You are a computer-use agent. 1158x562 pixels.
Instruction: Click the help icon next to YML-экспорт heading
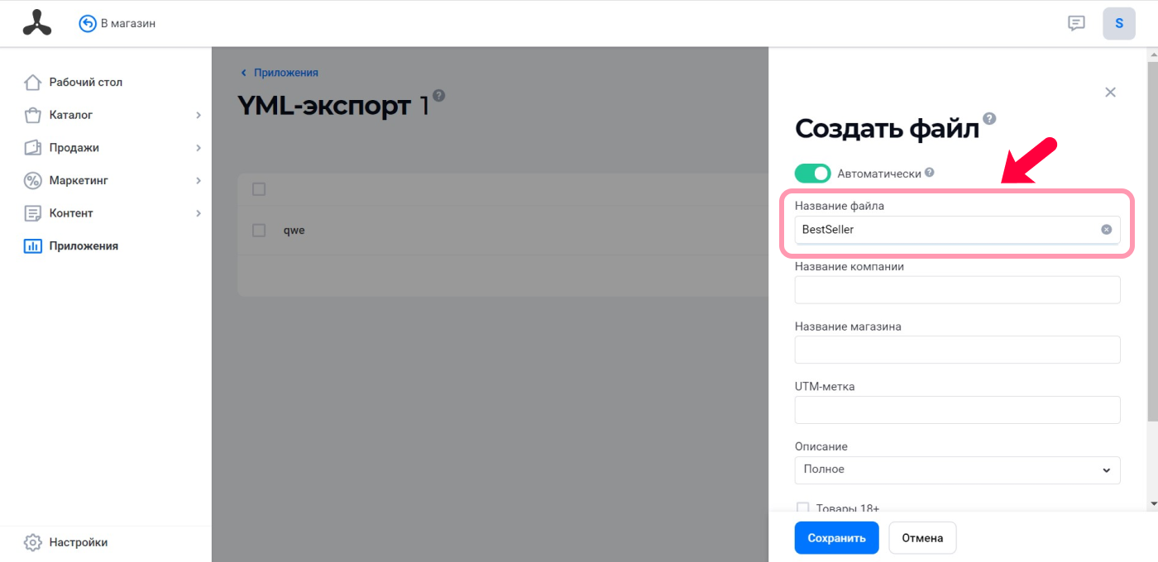[x=438, y=95]
